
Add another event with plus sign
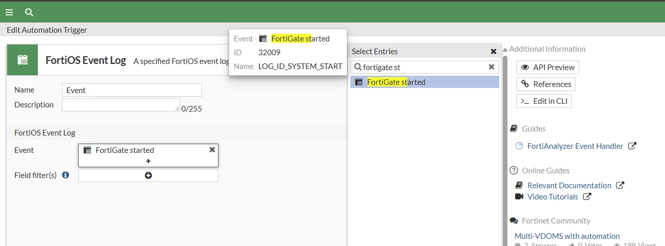click(x=148, y=161)
